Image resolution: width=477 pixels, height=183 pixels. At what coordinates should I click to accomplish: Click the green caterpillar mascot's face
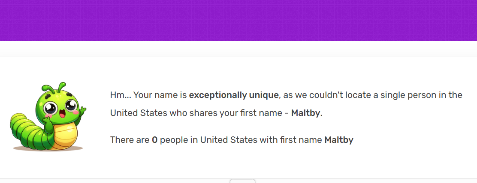59,107
